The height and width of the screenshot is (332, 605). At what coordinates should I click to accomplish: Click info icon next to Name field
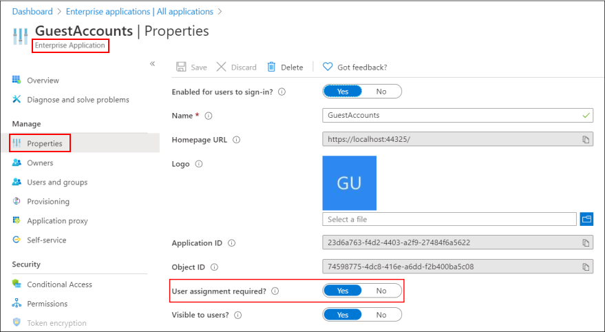(x=209, y=116)
